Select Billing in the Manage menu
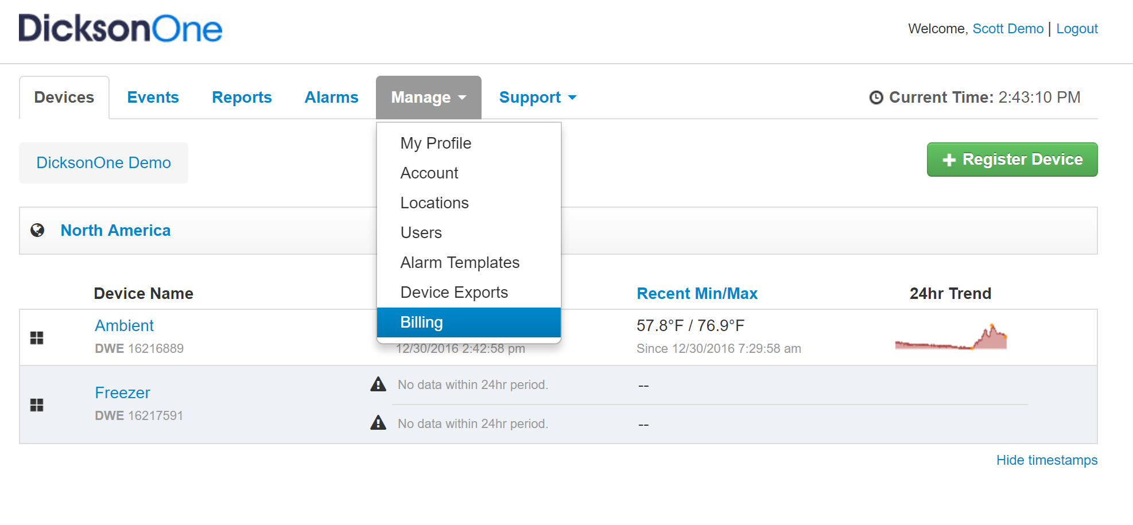 coord(469,322)
